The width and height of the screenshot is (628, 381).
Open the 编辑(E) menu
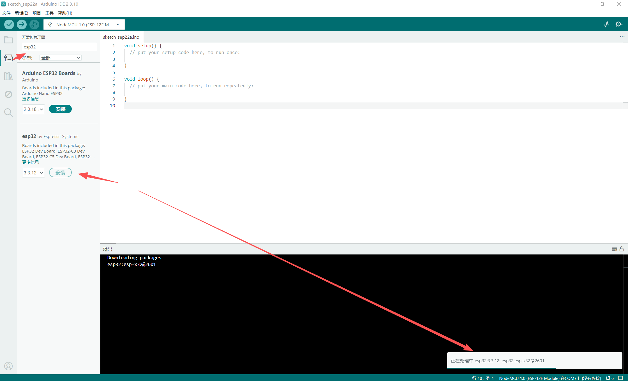[21, 13]
